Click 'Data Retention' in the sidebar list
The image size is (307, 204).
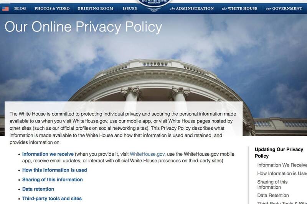pos(273,195)
